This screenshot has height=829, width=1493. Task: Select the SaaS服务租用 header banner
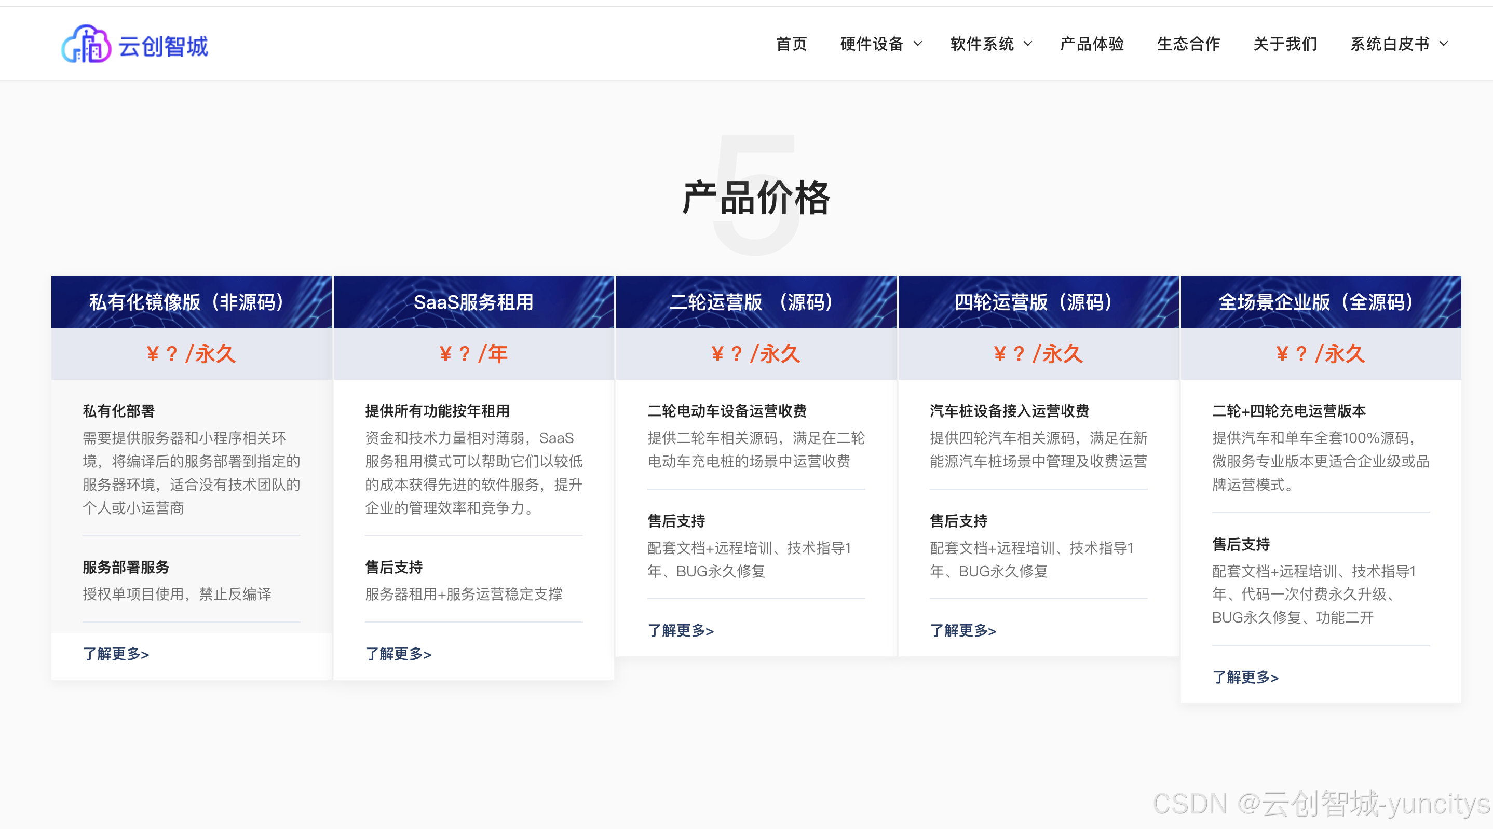click(473, 302)
